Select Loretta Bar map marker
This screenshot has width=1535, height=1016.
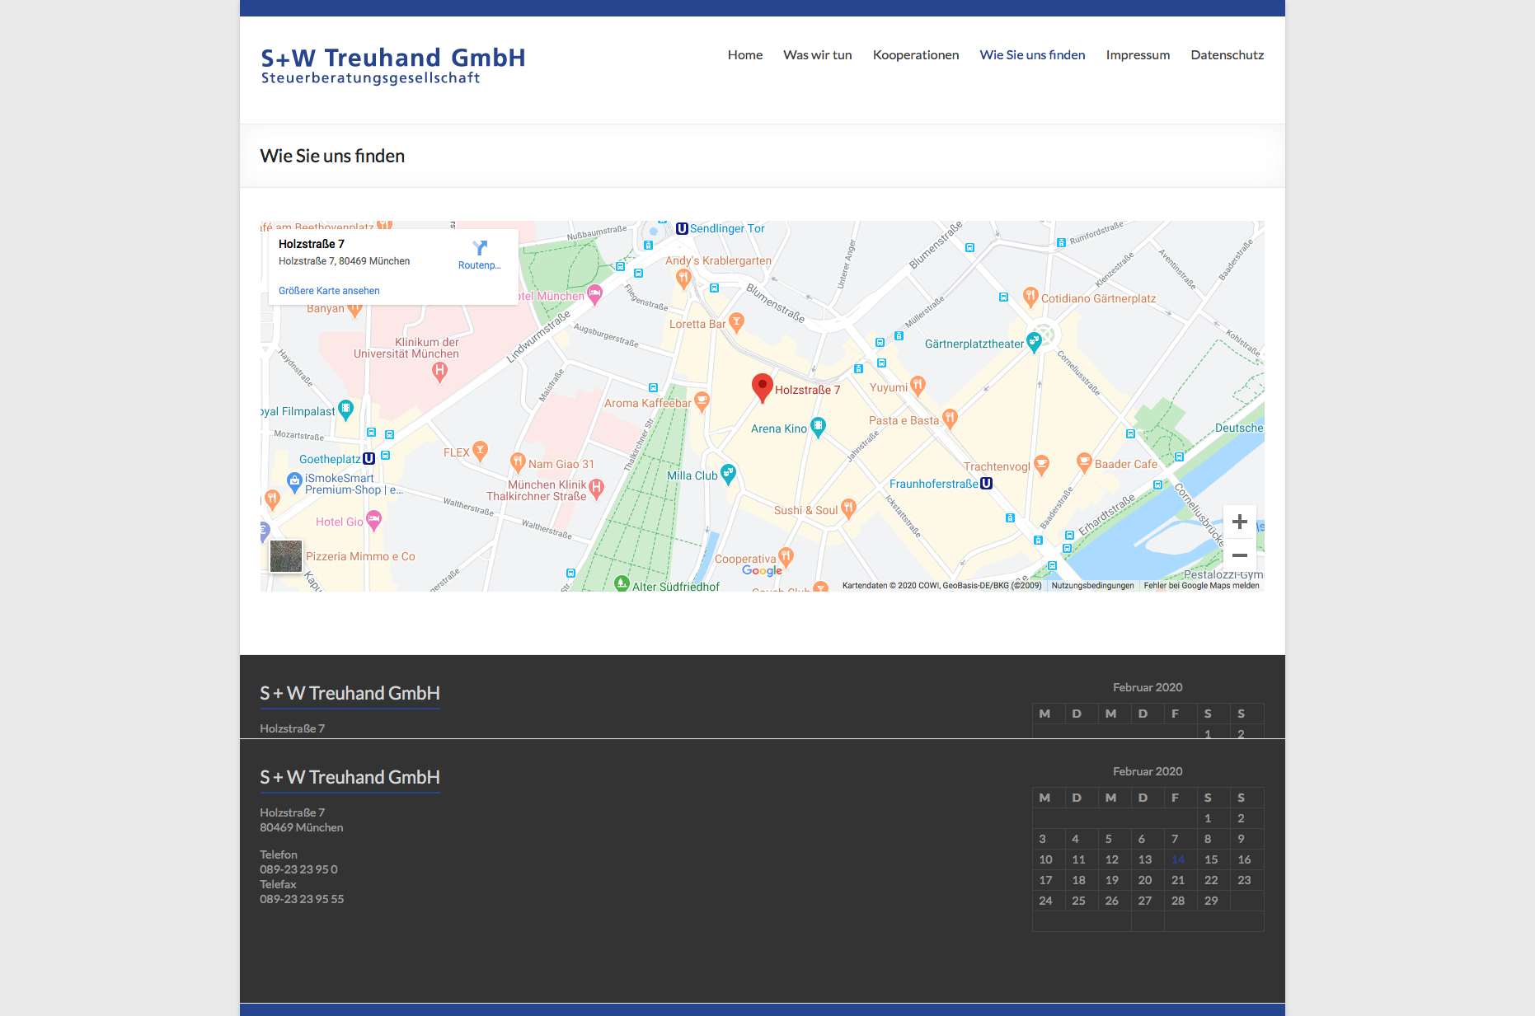tap(736, 322)
